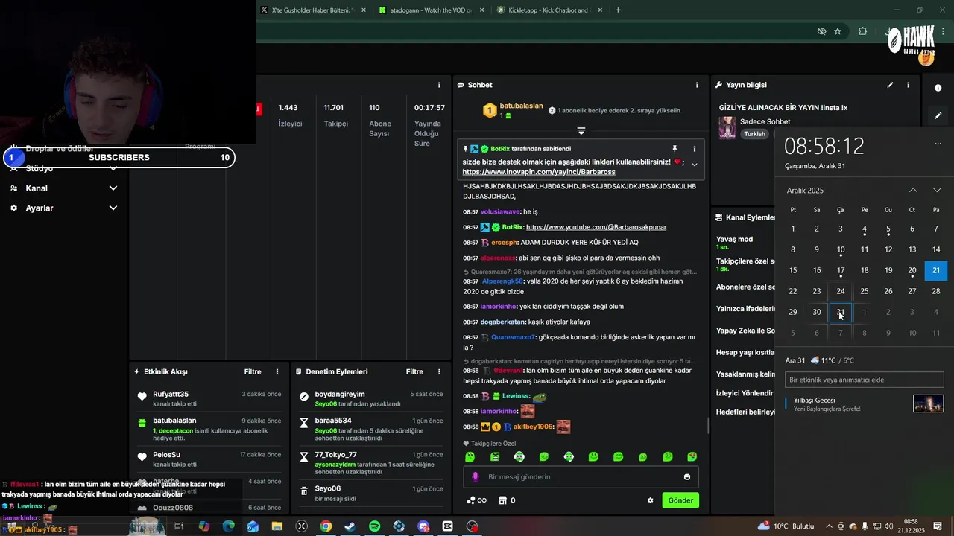Switch to X'te Gusholder Haber Bülteni tab

tap(312, 10)
